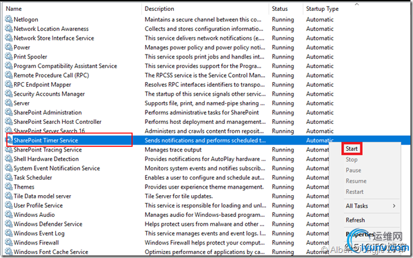Select Pause in the context menu

353,170
